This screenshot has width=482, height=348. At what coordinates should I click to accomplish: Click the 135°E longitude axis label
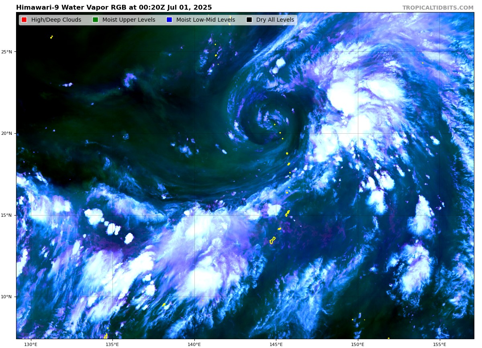(112, 344)
